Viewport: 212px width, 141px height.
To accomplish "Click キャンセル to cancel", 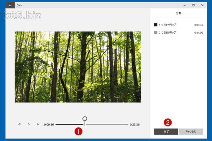I will pyautogui.click(x=191, y=131).
